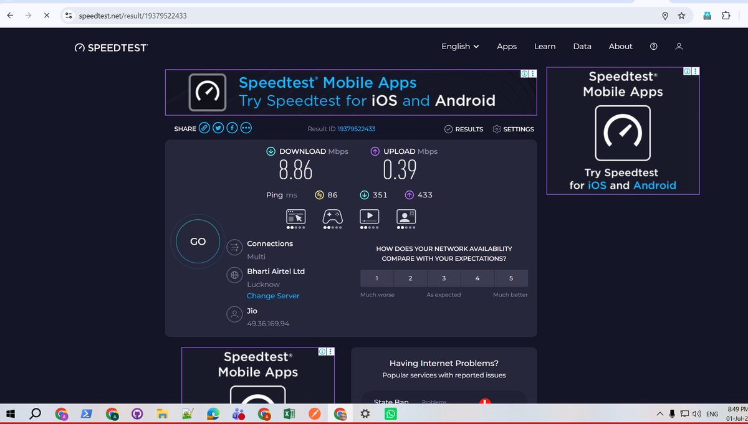Click the right sidebar Speedtest Mobile Apps ad
Screen dimensions: 748x424
click(x=623, y=131)
